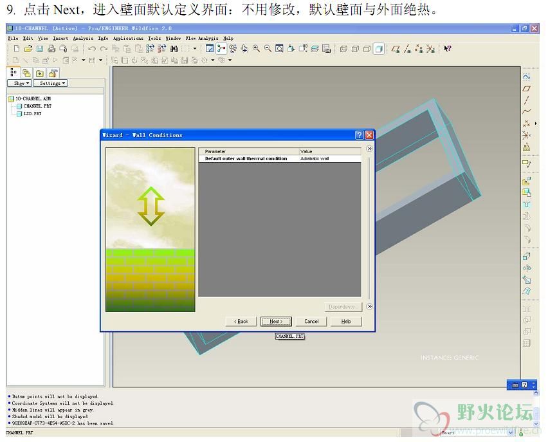The image size is (548, 442).
Task: Switch display to Wireframe mode
Action: coord(343,49)
